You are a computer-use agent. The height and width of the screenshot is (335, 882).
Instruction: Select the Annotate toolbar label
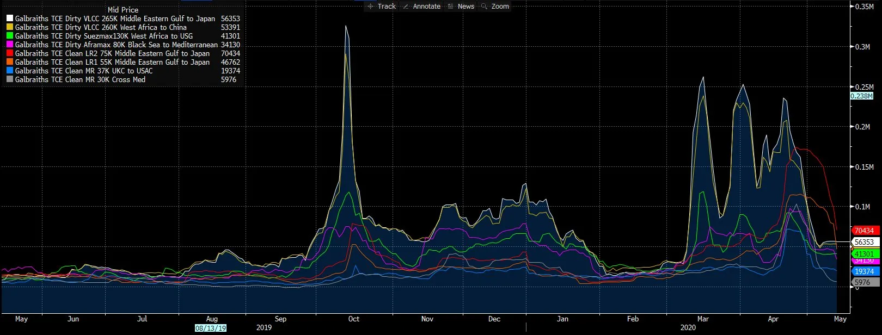pos(426,7)
